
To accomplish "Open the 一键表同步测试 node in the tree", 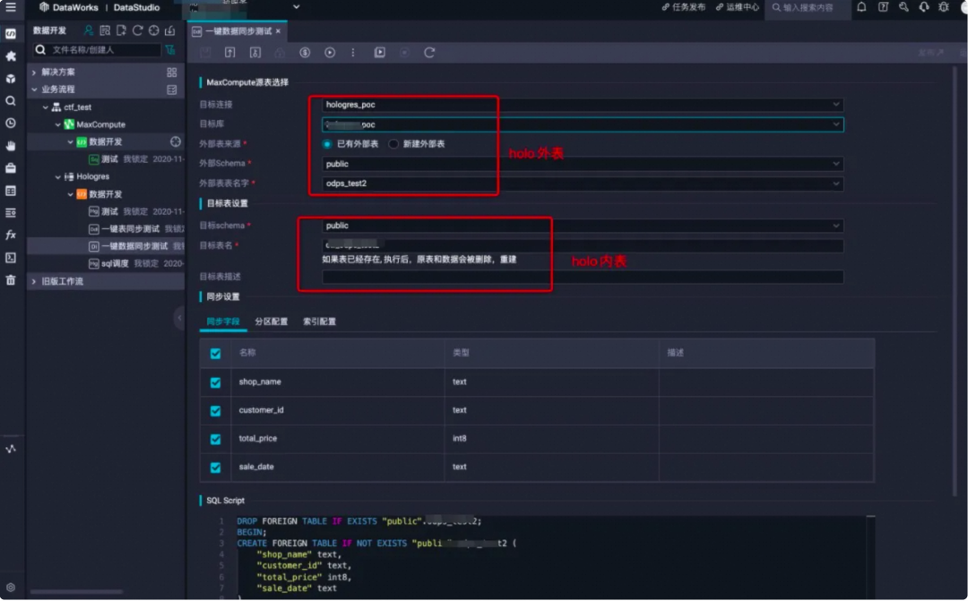I will pos(130,229).
